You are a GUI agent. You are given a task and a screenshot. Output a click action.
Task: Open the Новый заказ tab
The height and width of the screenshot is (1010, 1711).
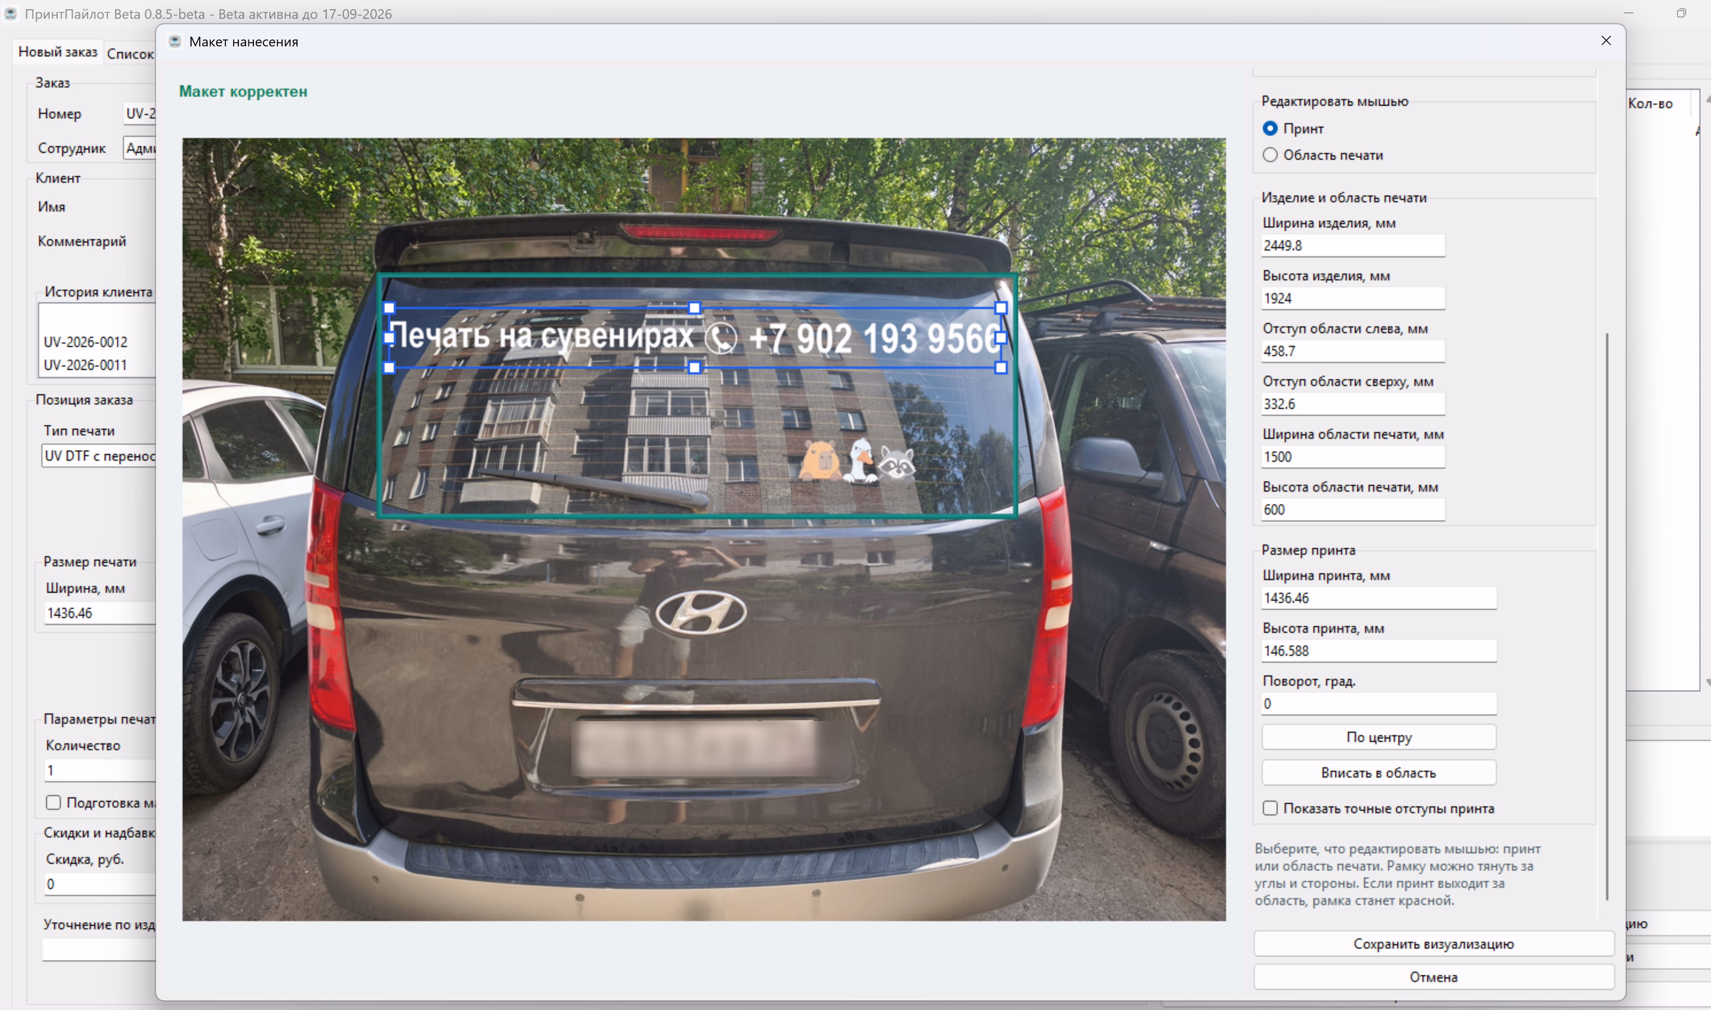pyautogui.click(x=58, y=52)
